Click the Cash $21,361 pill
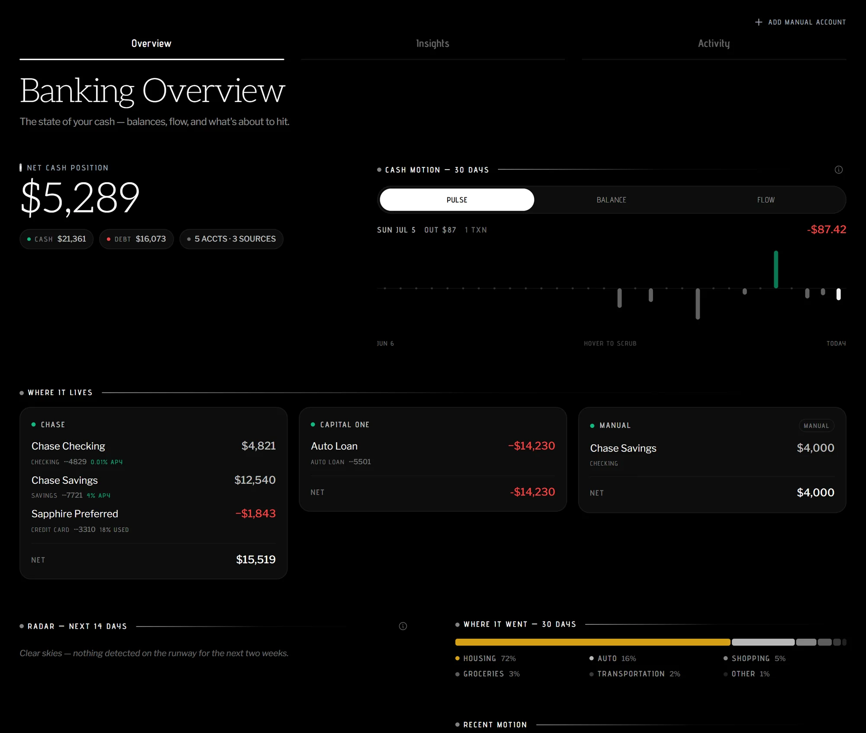This screenshot has width=866, height=733. (56, 239)
